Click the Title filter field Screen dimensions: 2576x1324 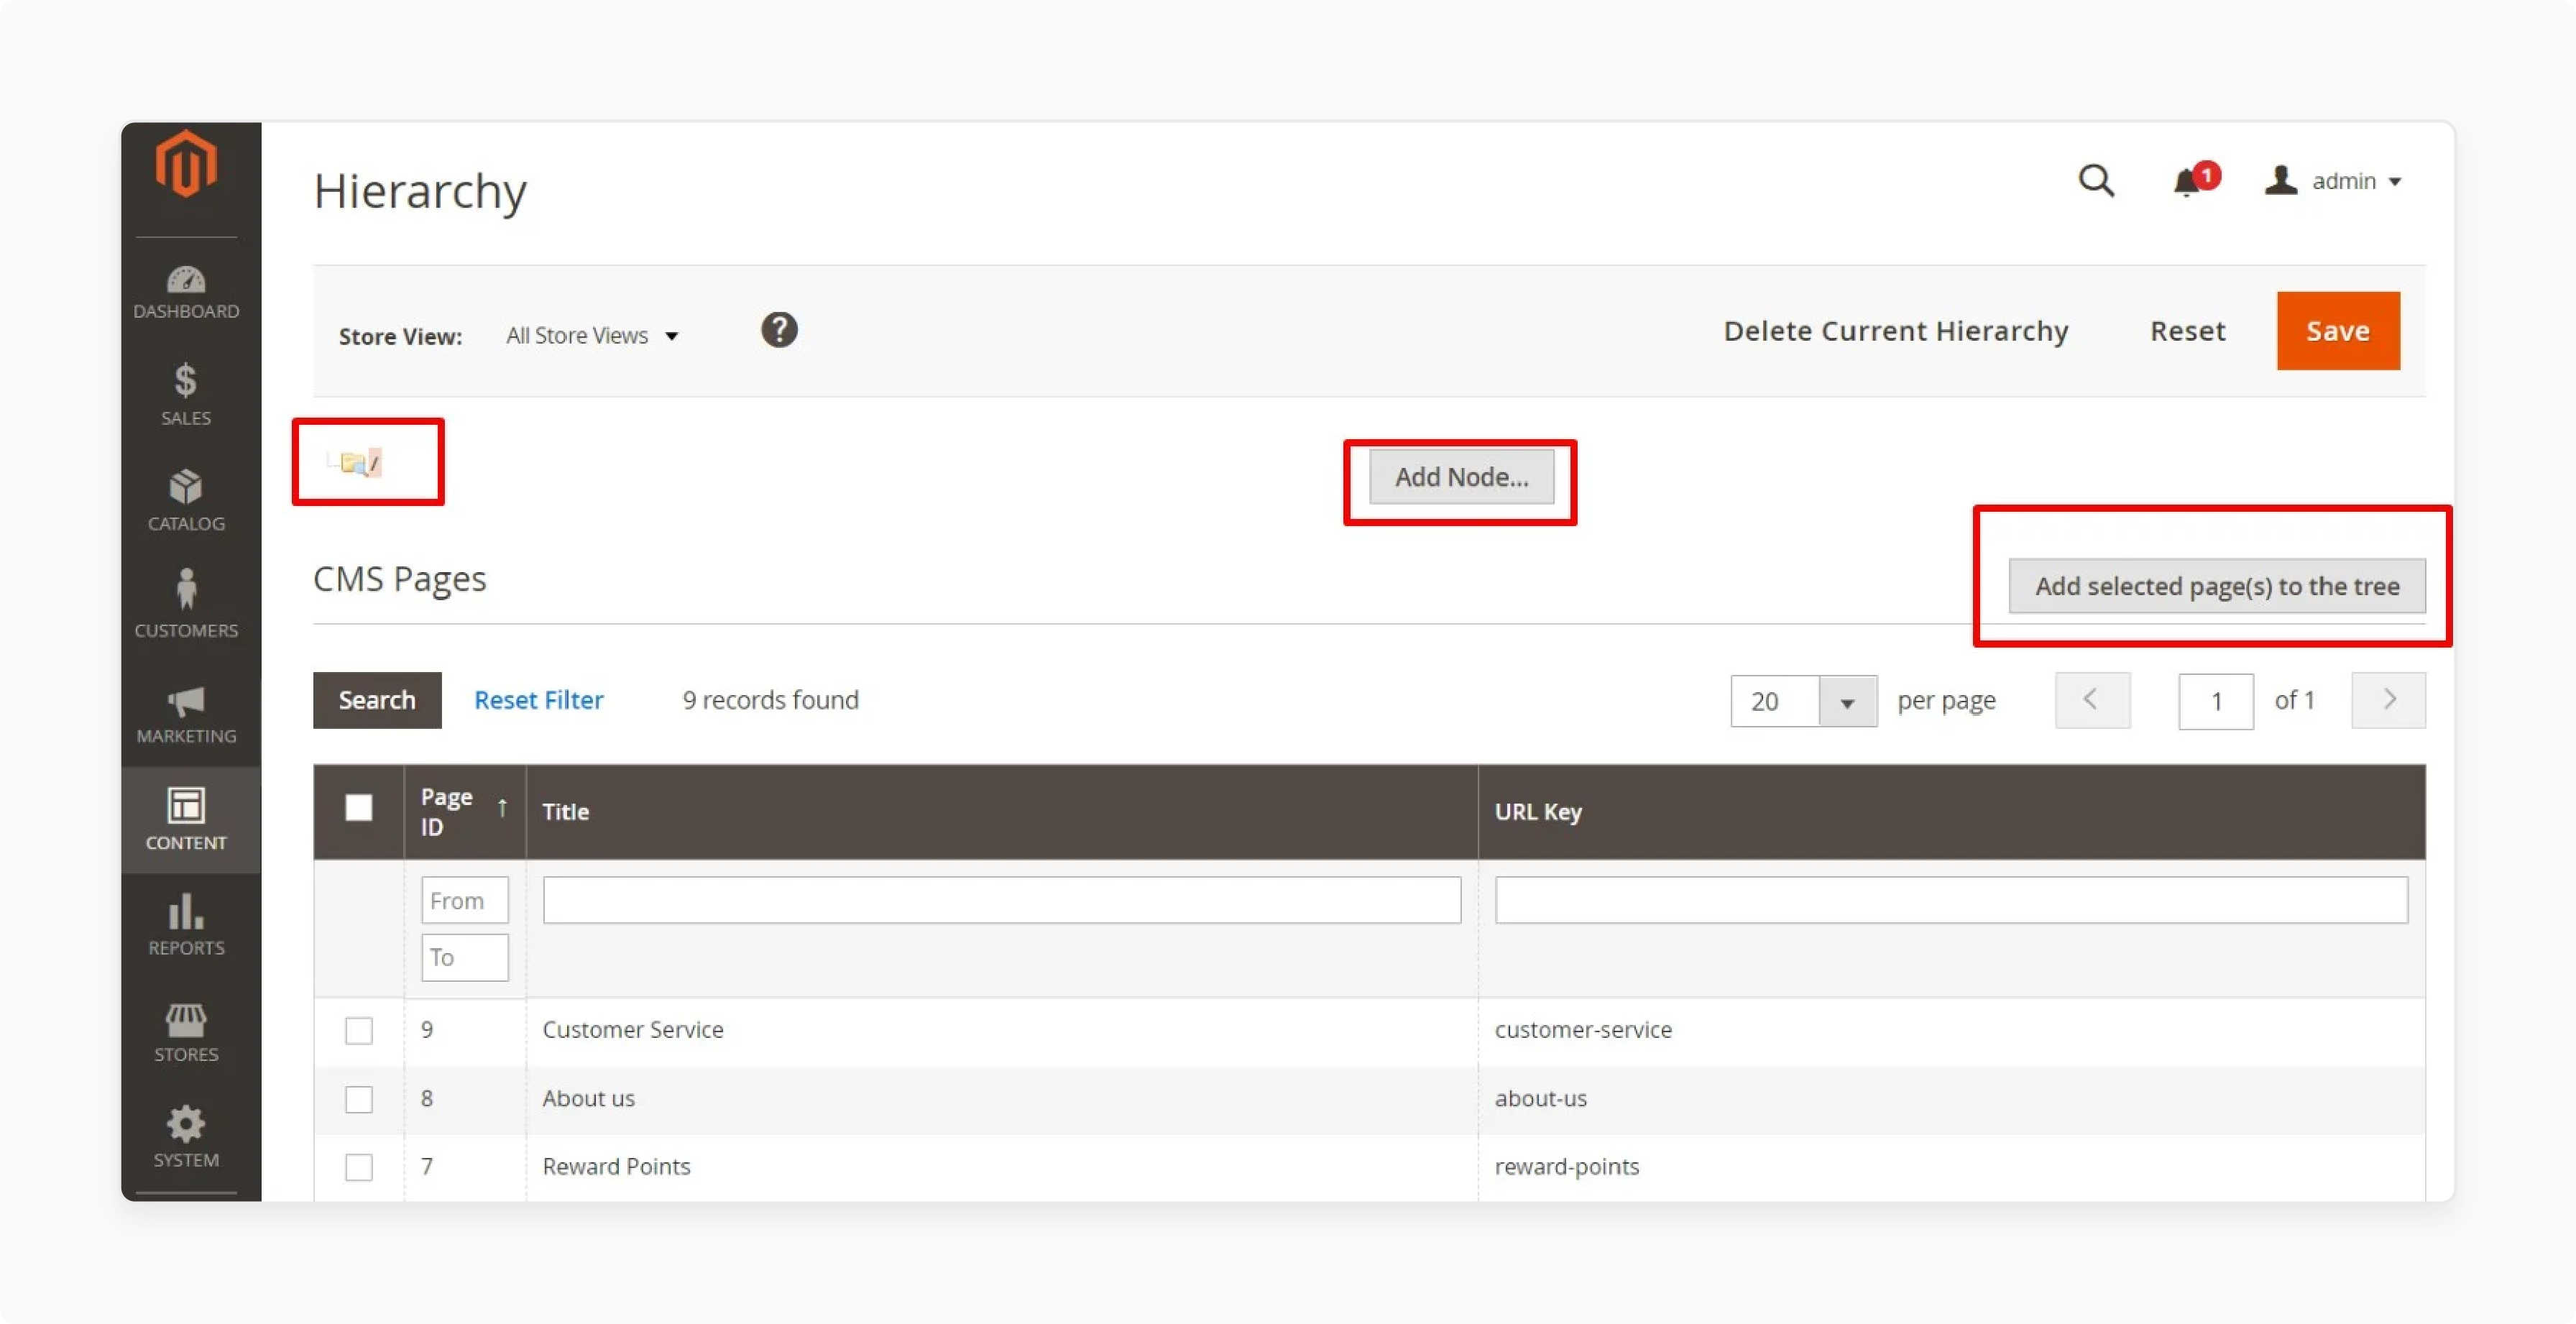[x=1001, y=900]
